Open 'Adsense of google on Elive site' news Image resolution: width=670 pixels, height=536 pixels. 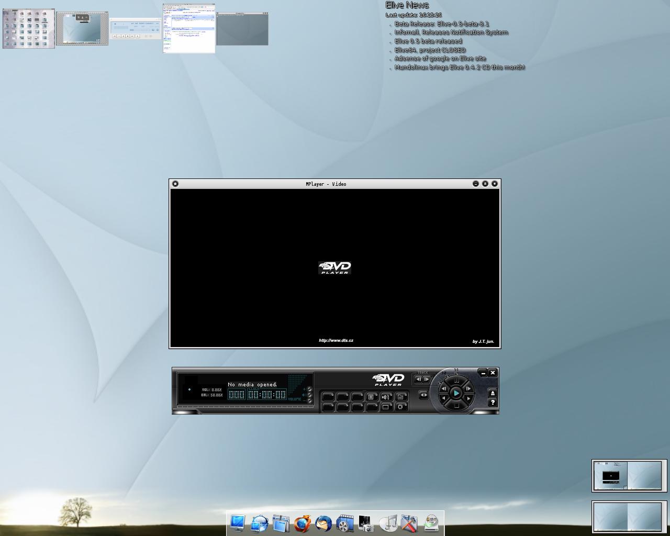440,58
